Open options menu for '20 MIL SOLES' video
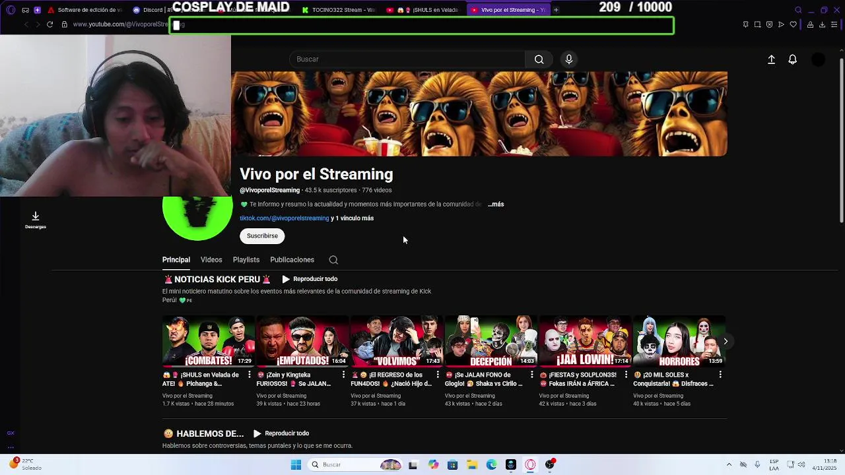 (x=720, y=375)
